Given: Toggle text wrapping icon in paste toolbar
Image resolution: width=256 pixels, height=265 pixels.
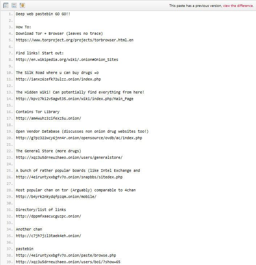Looking at the screenshot, I should (x=14, y=5).
